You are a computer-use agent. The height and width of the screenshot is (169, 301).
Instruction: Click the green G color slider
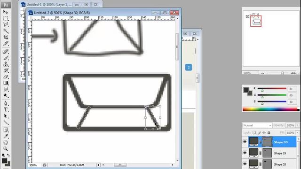pos(272,95)
